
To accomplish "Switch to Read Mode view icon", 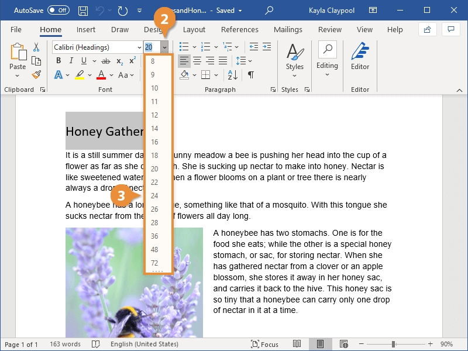I will pyautogui.click(x=297, y=344).
